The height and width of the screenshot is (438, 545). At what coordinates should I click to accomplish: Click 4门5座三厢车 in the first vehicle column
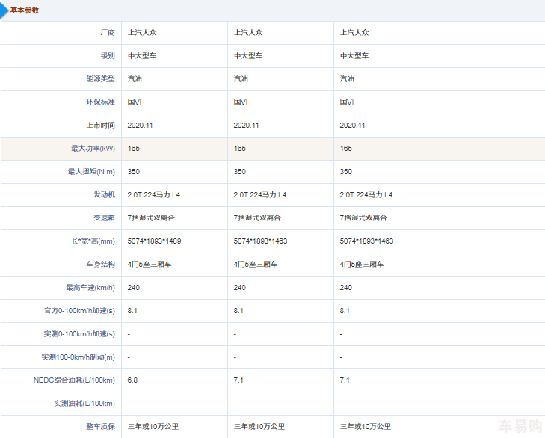point(150,264)
